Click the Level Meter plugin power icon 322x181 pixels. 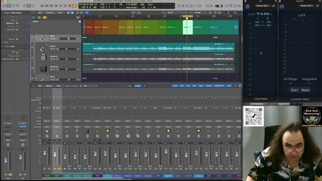pyautogui.click(x=248, y=7)
